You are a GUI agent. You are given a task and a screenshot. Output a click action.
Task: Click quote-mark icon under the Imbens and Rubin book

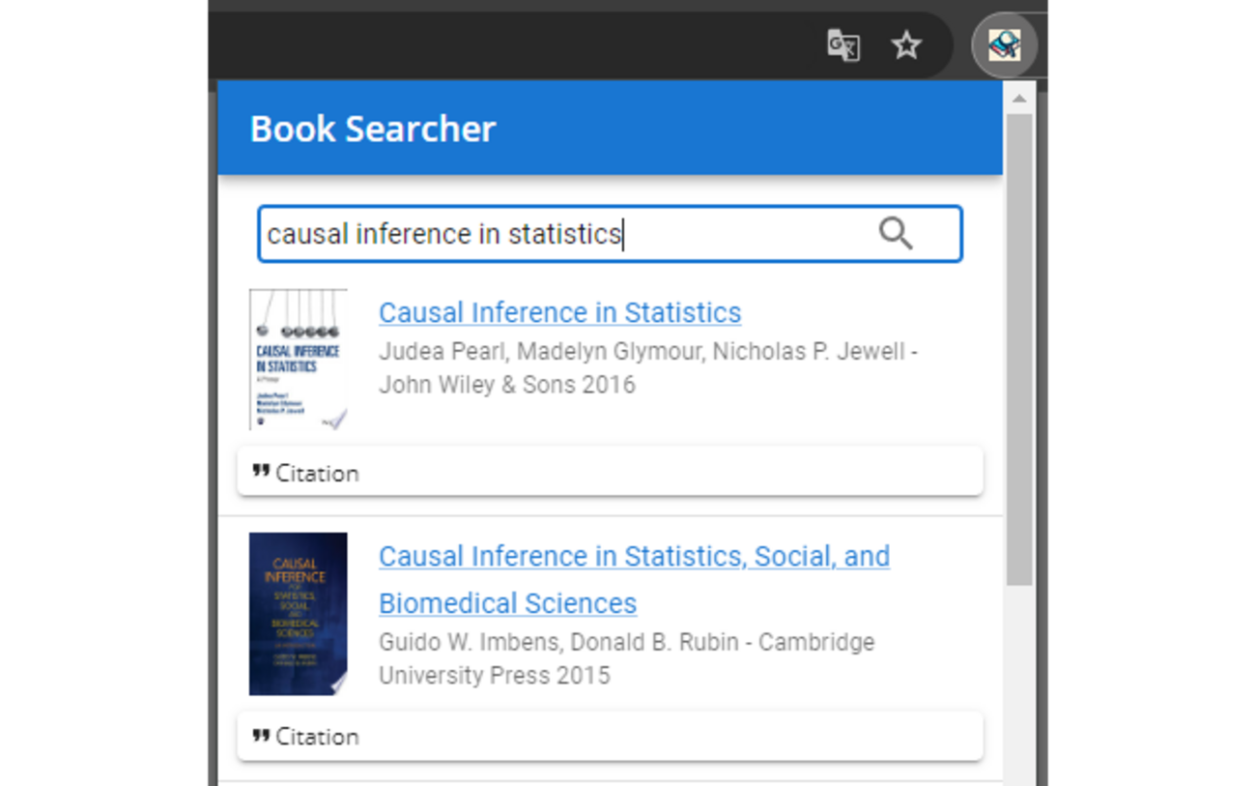click(x=261, y=736)
